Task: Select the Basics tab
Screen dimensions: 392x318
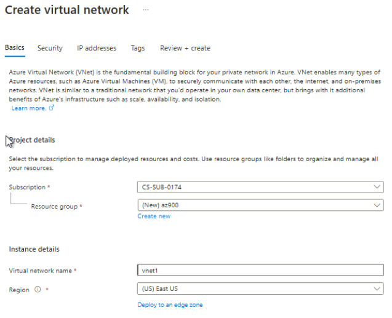Action: tap(15, 48)
